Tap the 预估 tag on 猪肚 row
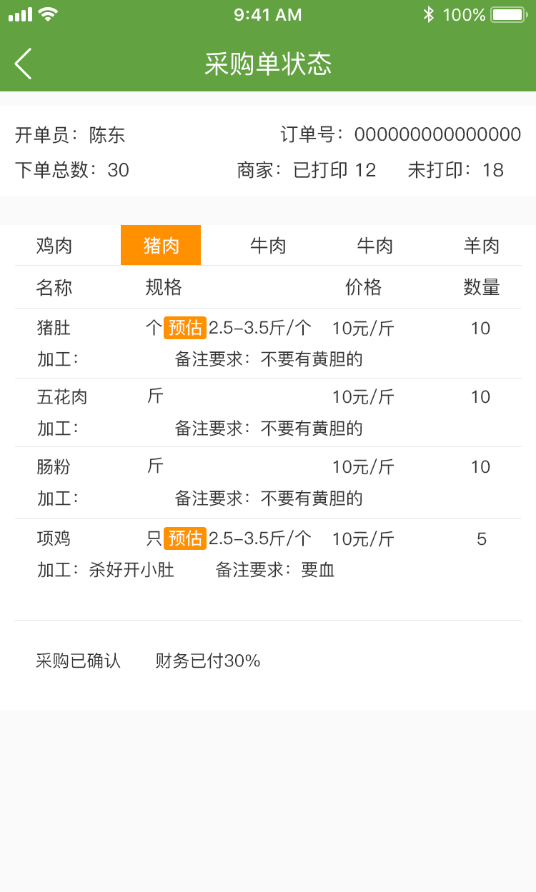 click(185, 328)
